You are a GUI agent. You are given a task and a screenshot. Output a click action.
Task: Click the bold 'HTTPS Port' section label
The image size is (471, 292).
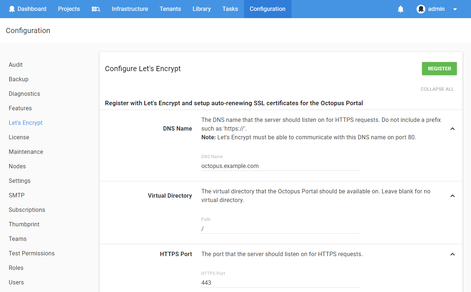coord(176,254)
